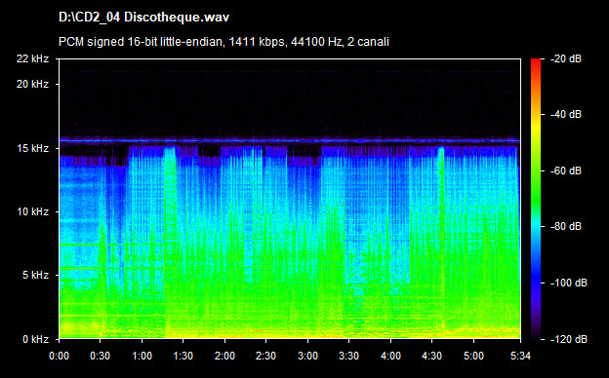Click the file title D:\CD2_04 Discotheque.wav
The height and width of the screenshot is (378, 609).
click(x=143, y=18)
